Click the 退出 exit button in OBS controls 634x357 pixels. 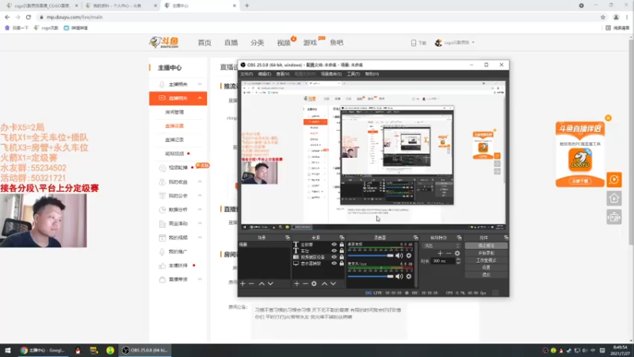point(486,274)
